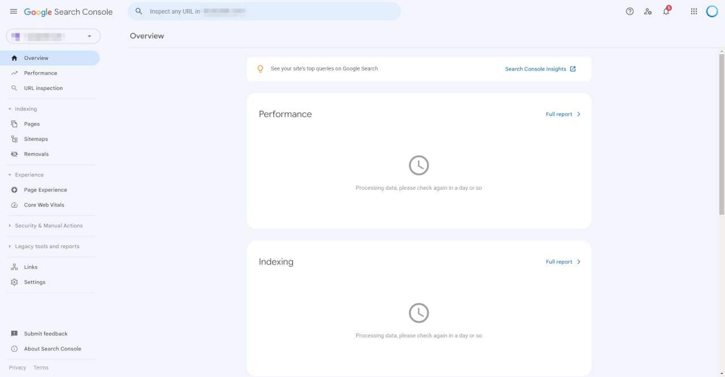725x377 pixels.
Task: Click 'See your site's top queries' text
Action: (x=324, y=69)
